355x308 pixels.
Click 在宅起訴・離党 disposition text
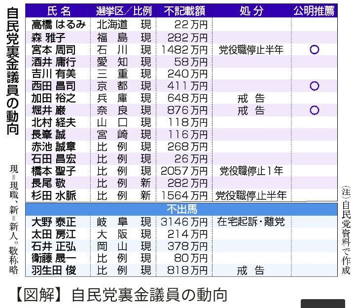tap(251, 222)
